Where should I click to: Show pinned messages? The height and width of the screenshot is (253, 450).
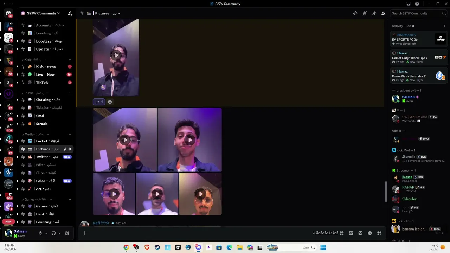pos(374,13)
